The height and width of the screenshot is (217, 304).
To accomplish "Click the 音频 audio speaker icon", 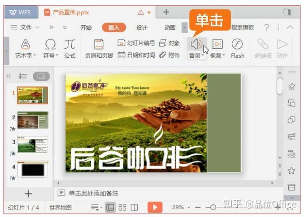I will (196, 44).
